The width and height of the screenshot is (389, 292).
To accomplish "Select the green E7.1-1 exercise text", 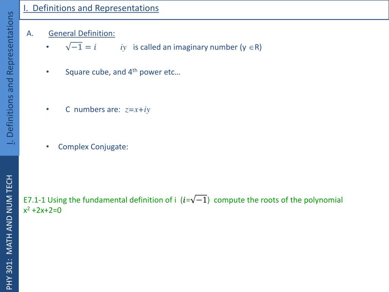I will (x=183, y=205).
